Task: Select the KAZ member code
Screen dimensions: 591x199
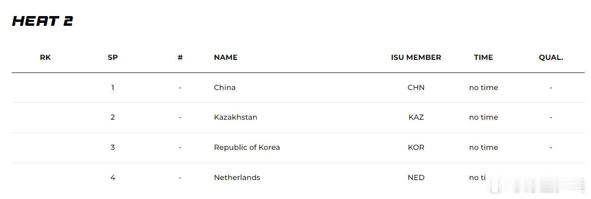Action: 416,117
